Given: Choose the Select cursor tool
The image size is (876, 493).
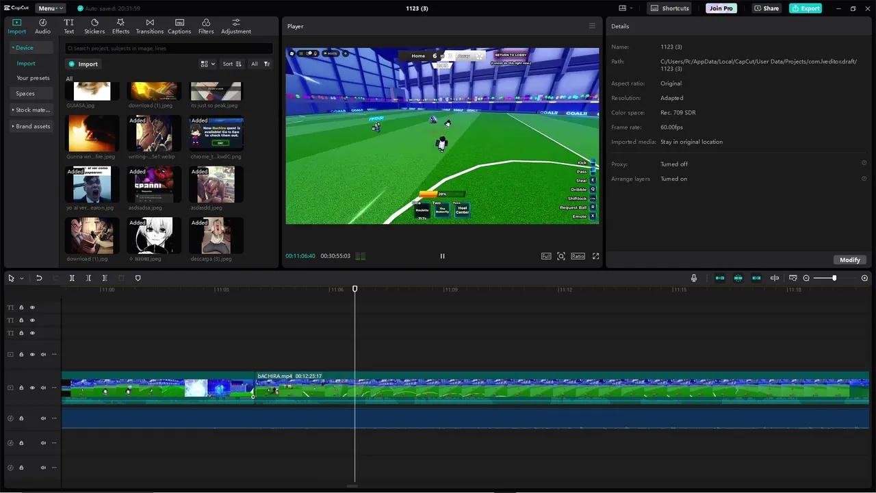Looking at the screenshot, I should point(11,278).
